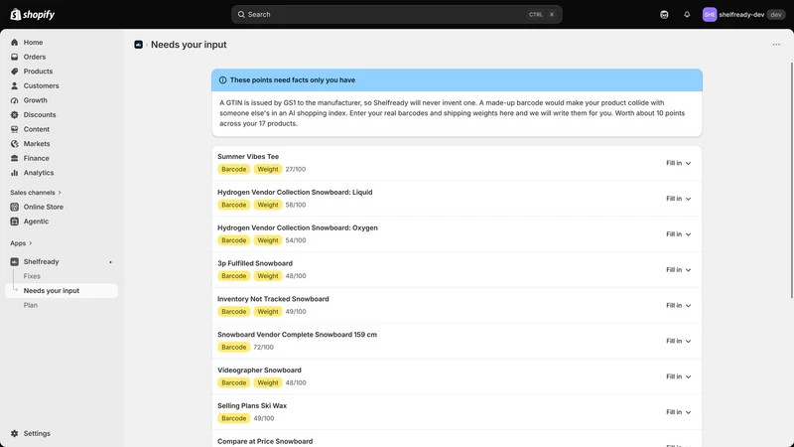Click the Content sidebar icon
The height and width of the screenshot is (447, 794).
tap(14, 129)
